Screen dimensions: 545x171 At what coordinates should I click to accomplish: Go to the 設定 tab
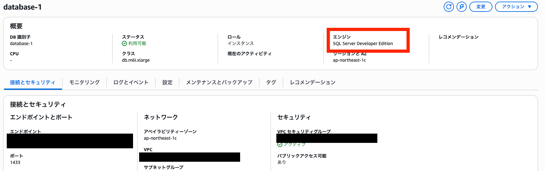click(167, 82)
